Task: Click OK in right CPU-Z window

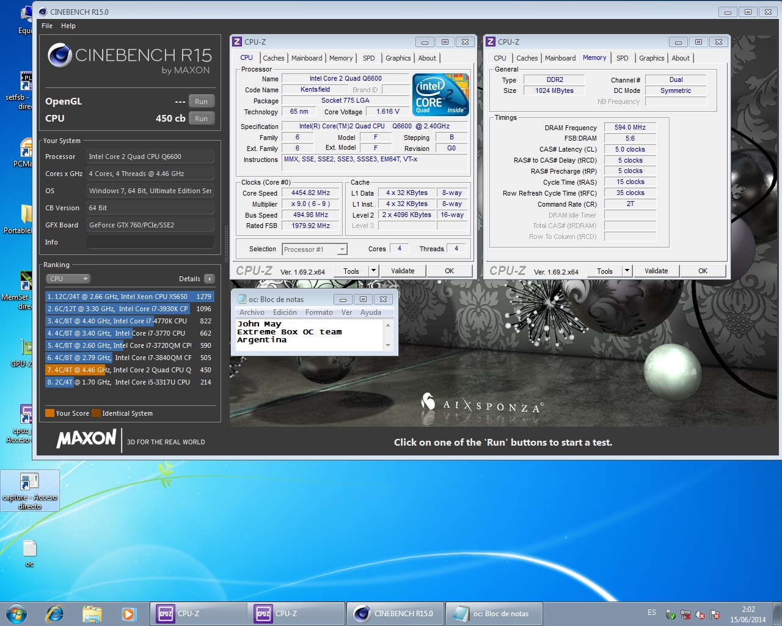Action: 703,271
